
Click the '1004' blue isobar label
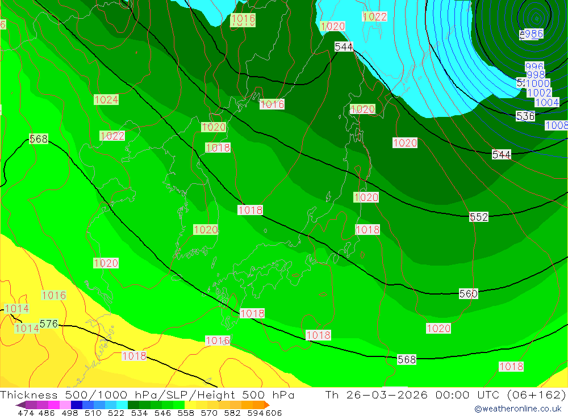click(x=547, y=103)
